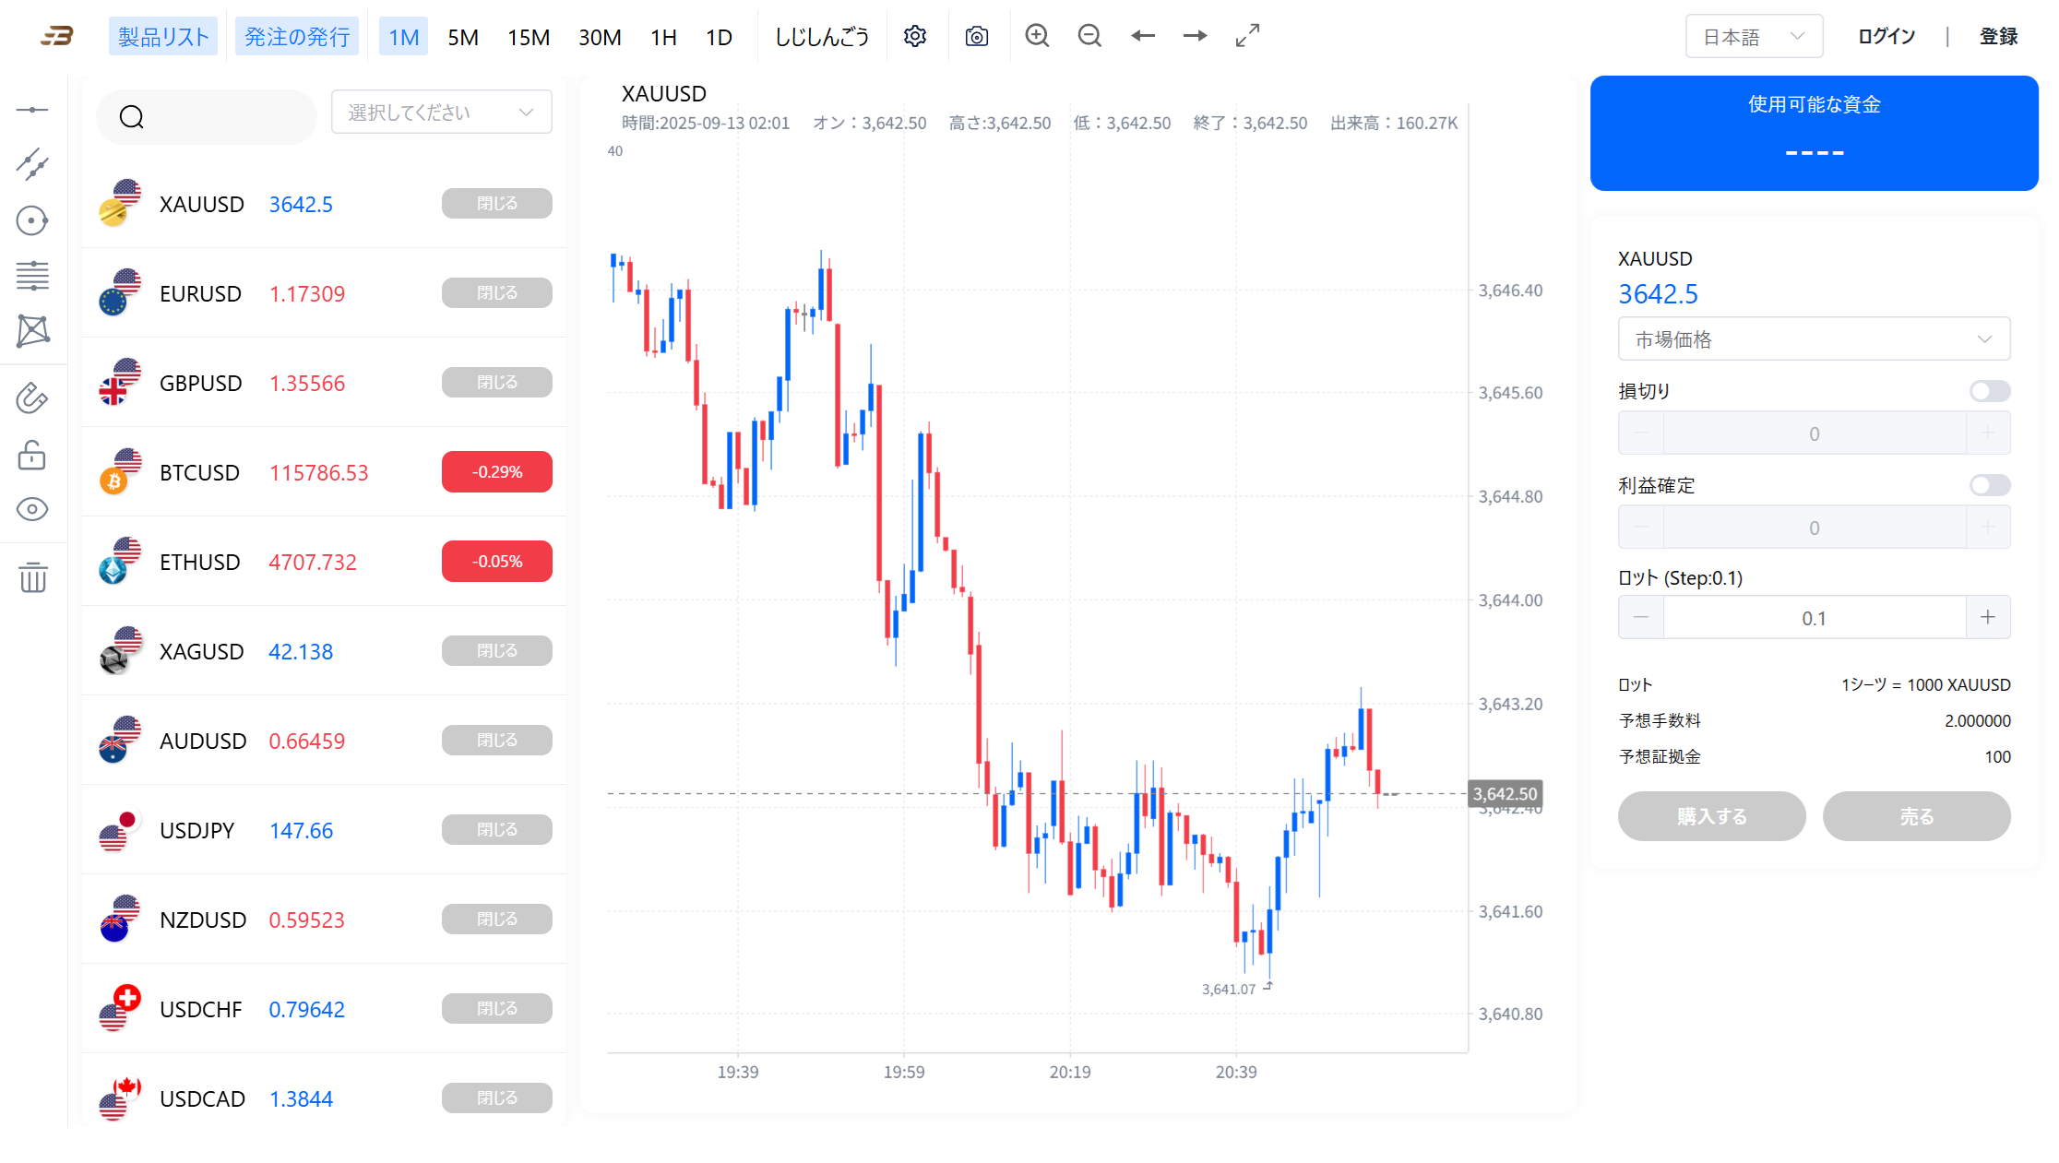2059x1163 pixels.
Task: Click the chart settings gear icon
Action: point(914,36)
